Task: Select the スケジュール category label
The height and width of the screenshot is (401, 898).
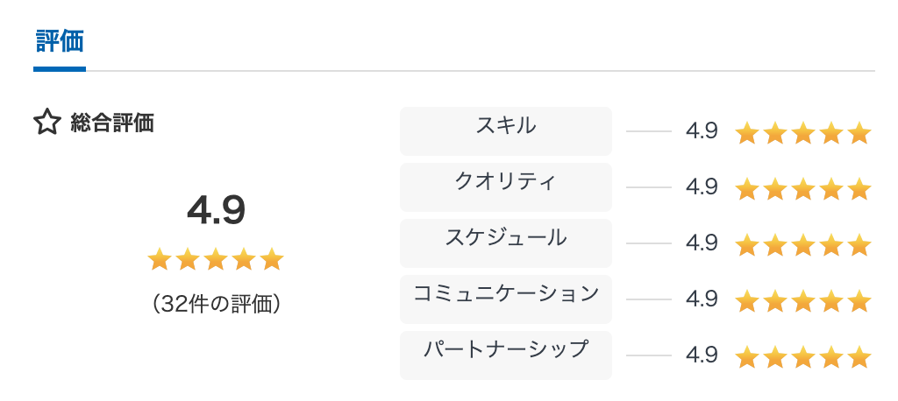Action: pos(505,238)
